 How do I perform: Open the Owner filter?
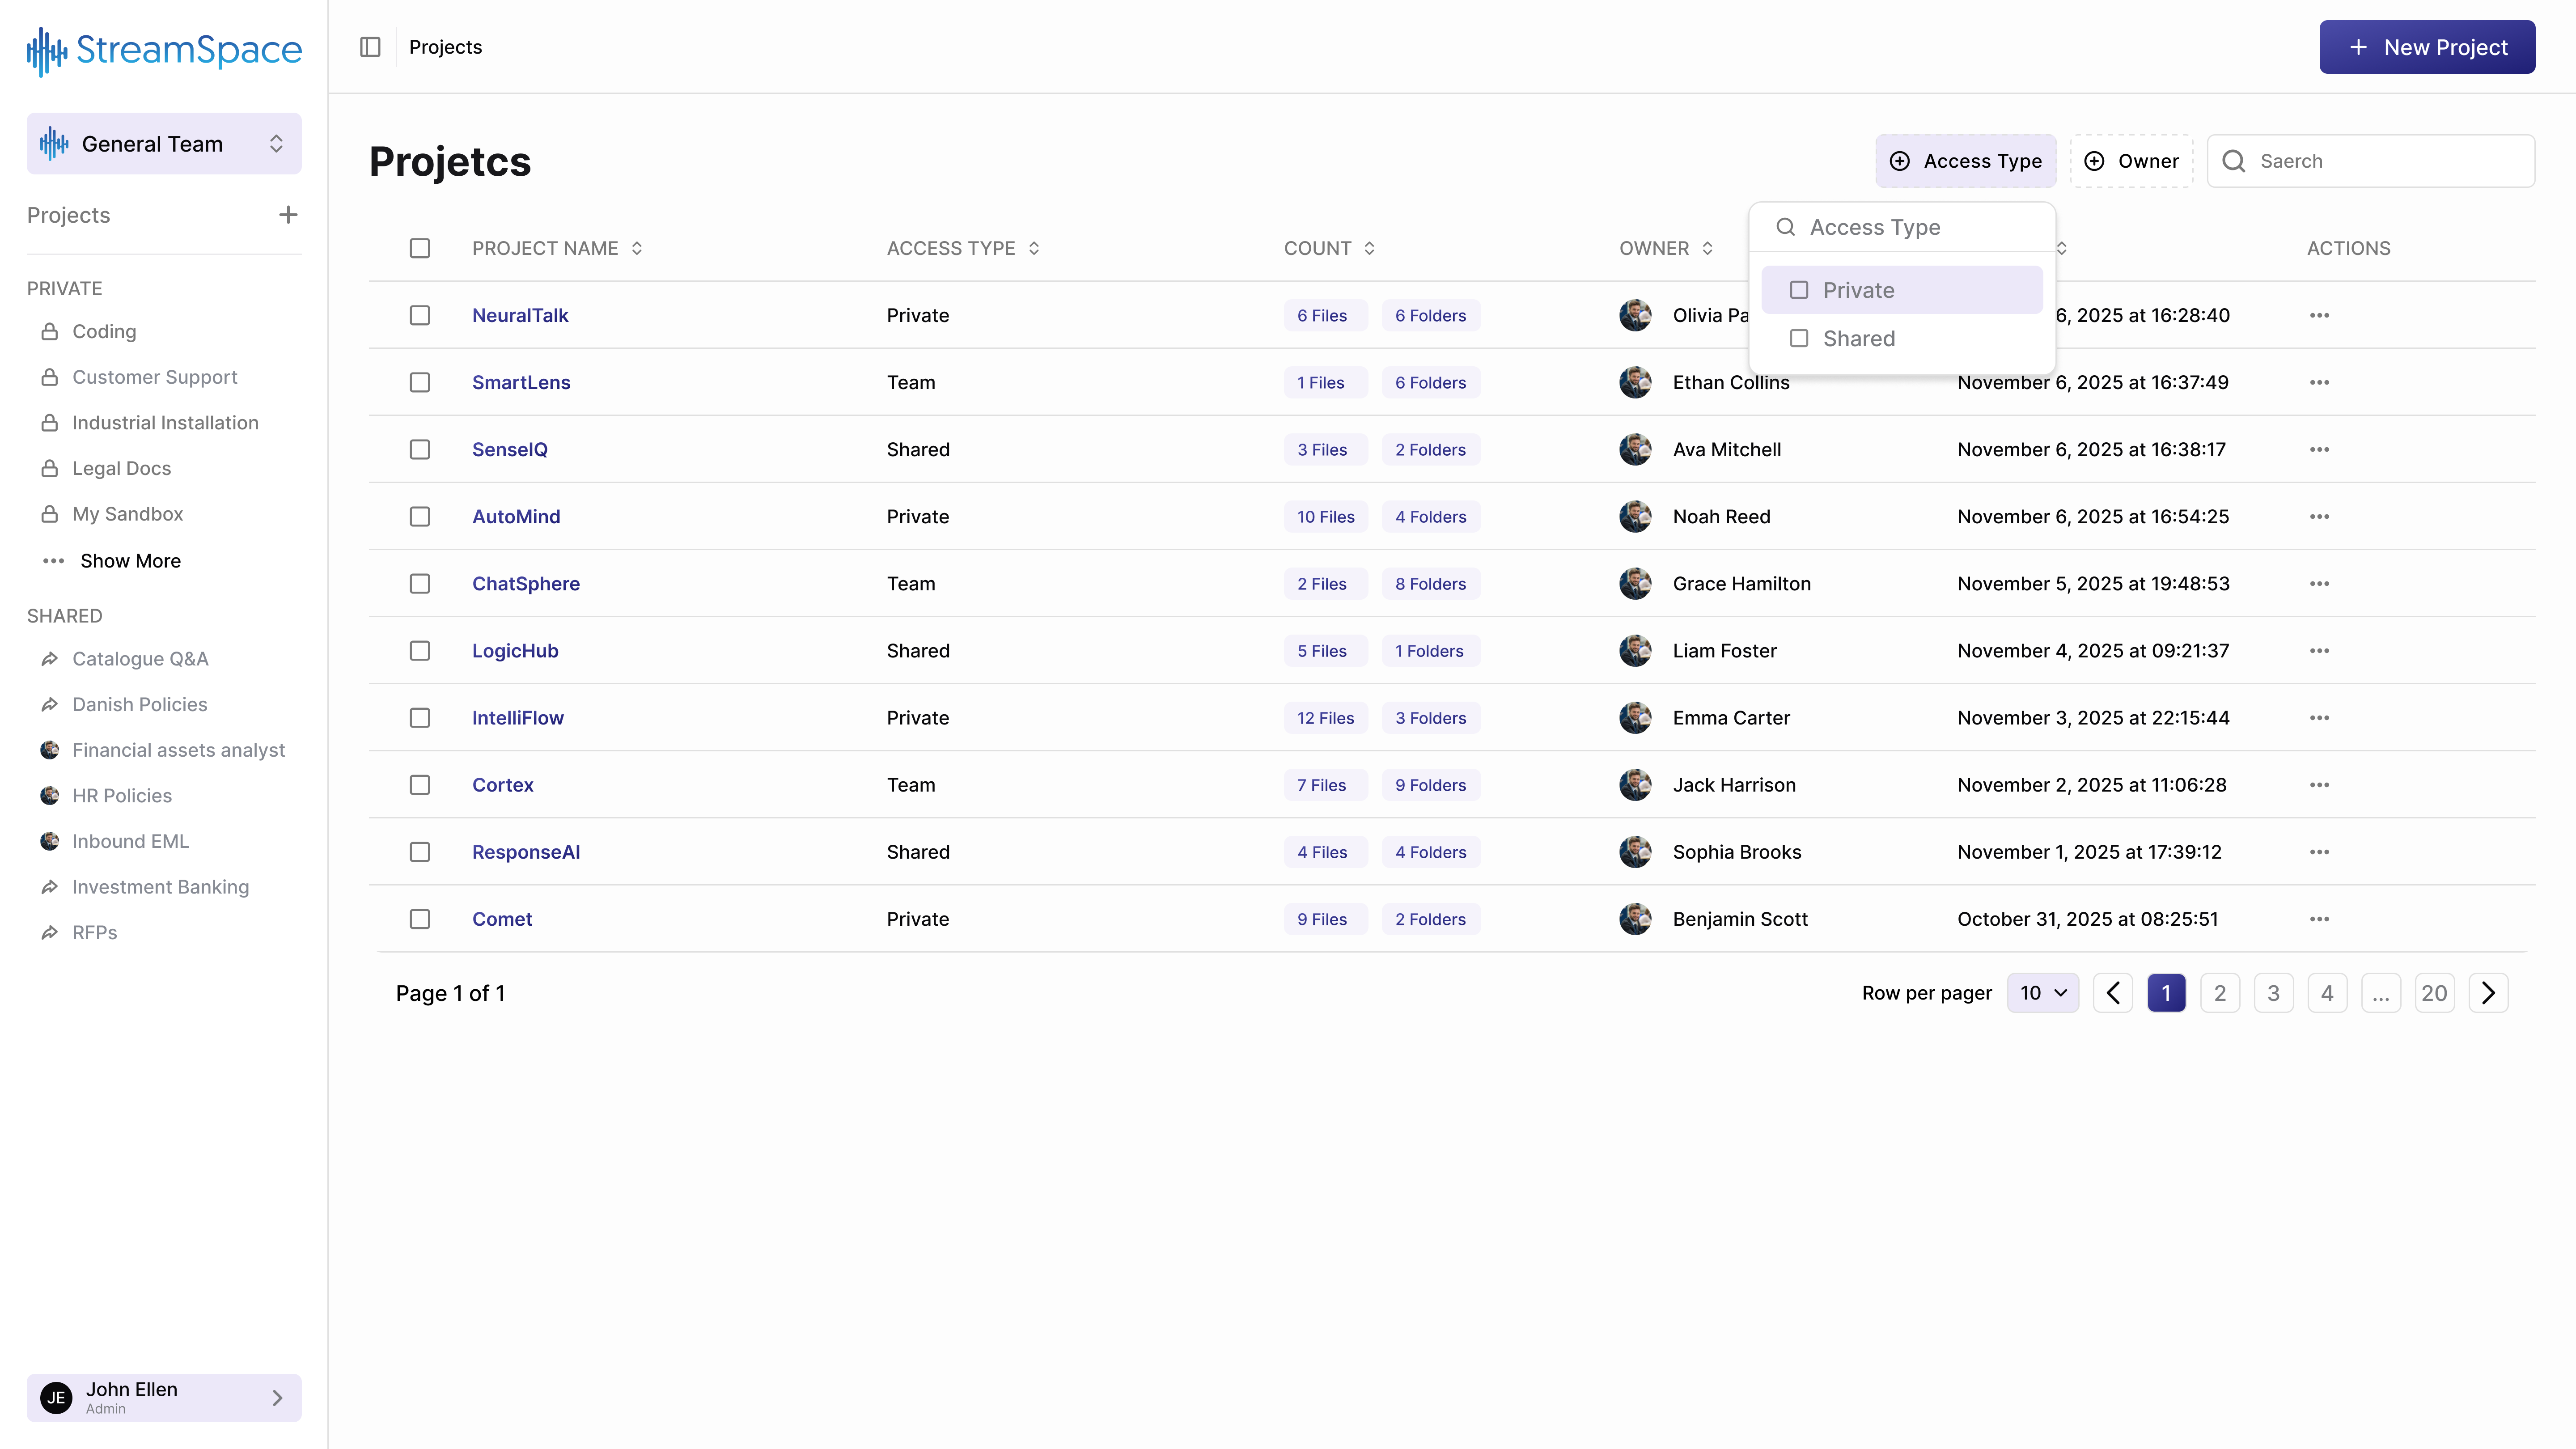(2131, 161)
